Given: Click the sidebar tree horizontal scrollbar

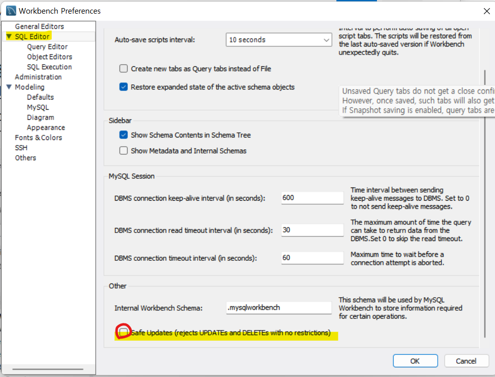Looking at the screenshot, I should tap(48, 369).
